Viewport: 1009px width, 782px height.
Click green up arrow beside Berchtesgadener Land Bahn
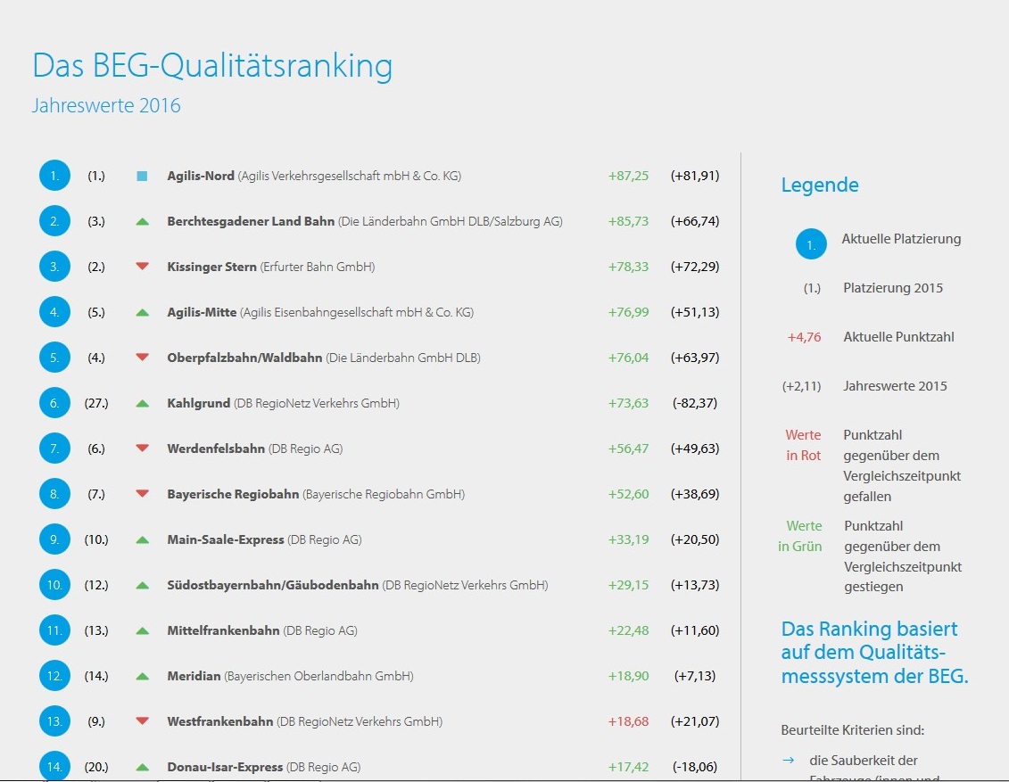click(x=143, y=222)
